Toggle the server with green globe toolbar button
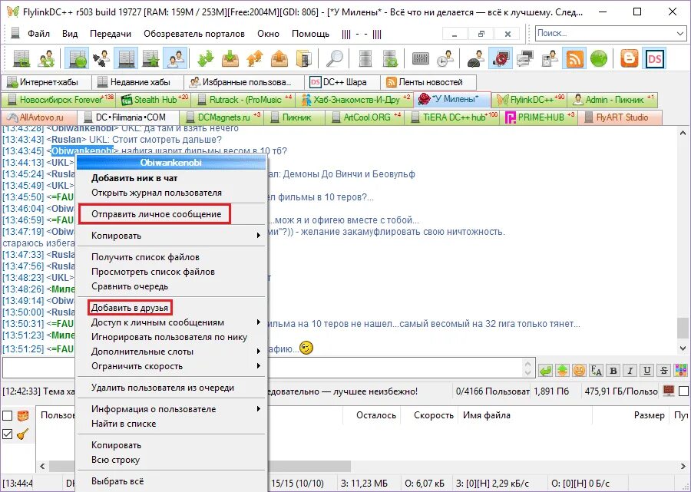 [x=77, y=58]
